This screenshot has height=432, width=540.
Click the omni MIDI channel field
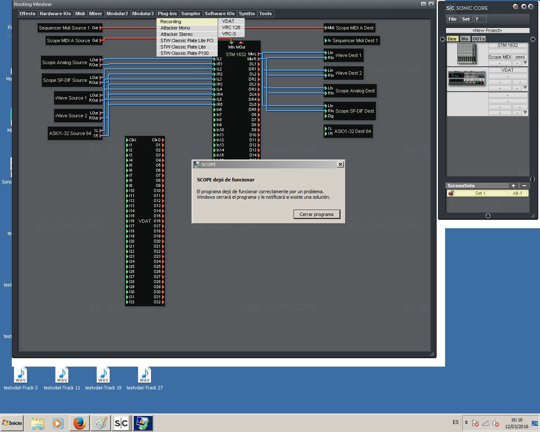pos(520,57)
